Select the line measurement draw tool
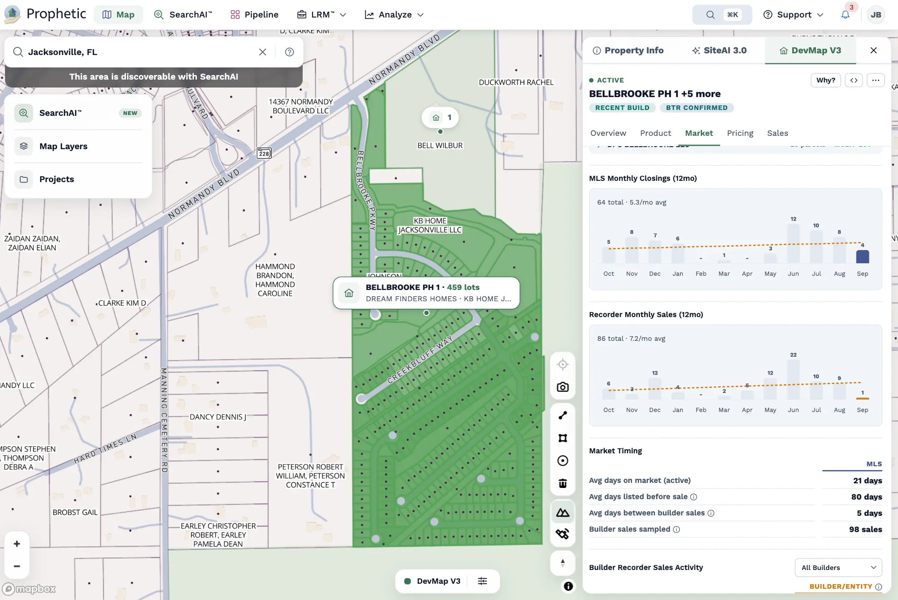Image resolution: width=898 pixels, height=600 pixels. (x=563, y=415)
